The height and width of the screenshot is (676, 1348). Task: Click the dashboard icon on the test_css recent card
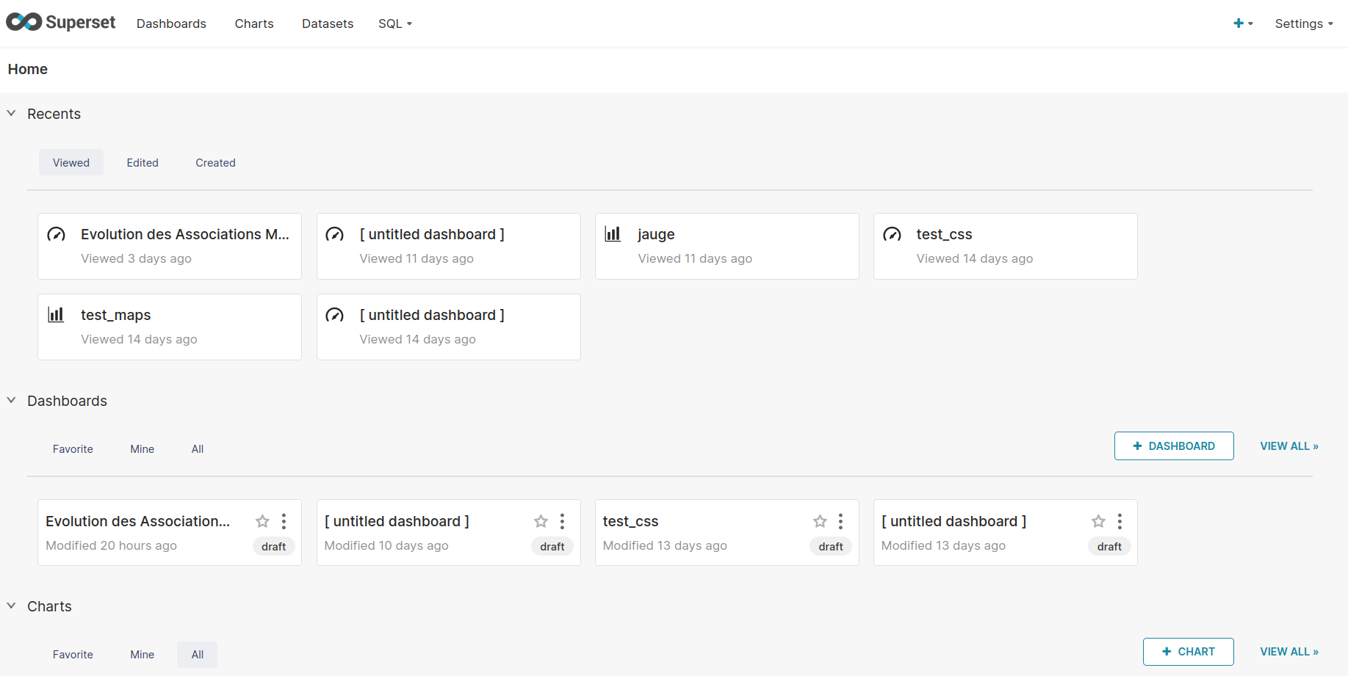[x=893, y=234]
